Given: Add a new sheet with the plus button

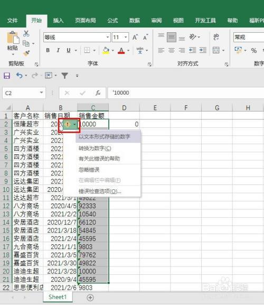Looking at the screenshot, I should (90, 298).
